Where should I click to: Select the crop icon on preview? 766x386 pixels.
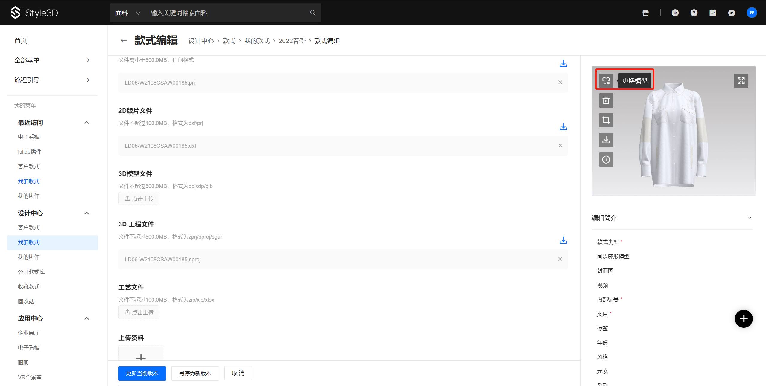pyautogui.click(x=606, y=120)
